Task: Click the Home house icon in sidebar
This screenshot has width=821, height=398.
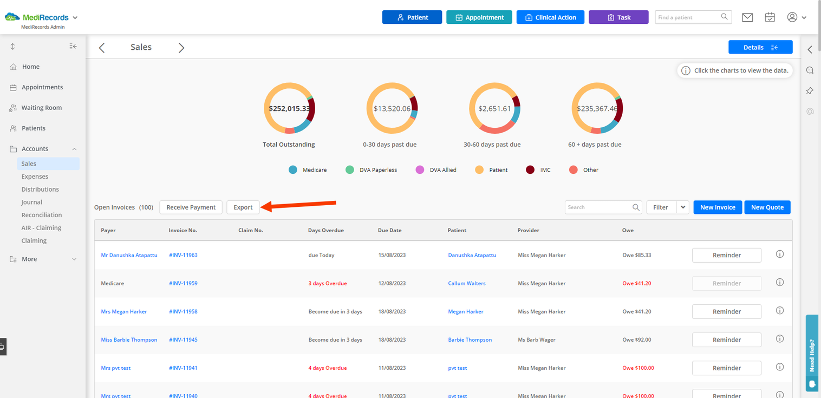Action: [x=14, y=67]
